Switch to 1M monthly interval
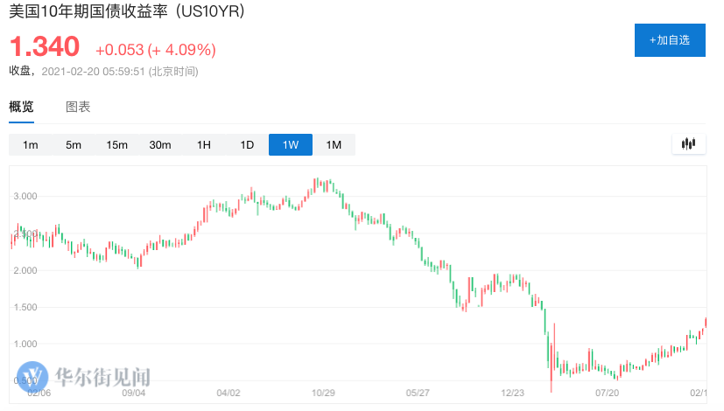 334,145
